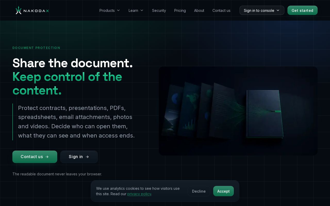Expand the Learn dropdown menu
This screenshot has height=206, width=330.
click(x=136, y=11)
